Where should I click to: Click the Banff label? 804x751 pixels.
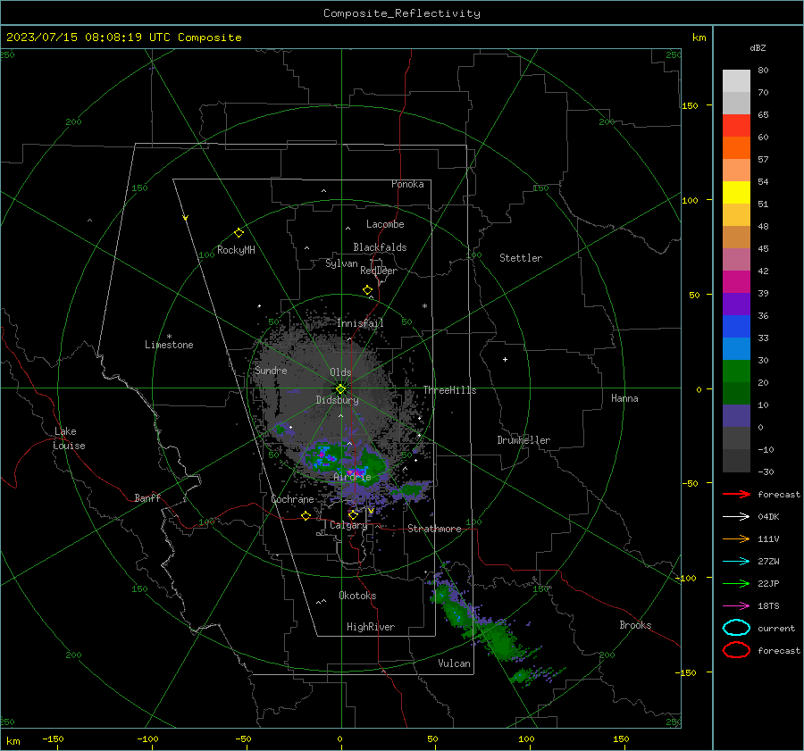point(147,497)
